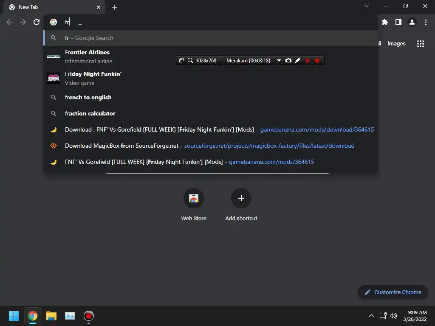435x326 pixels.
Task: Open recorder dropdown arrow
Action: pos(279,60)
